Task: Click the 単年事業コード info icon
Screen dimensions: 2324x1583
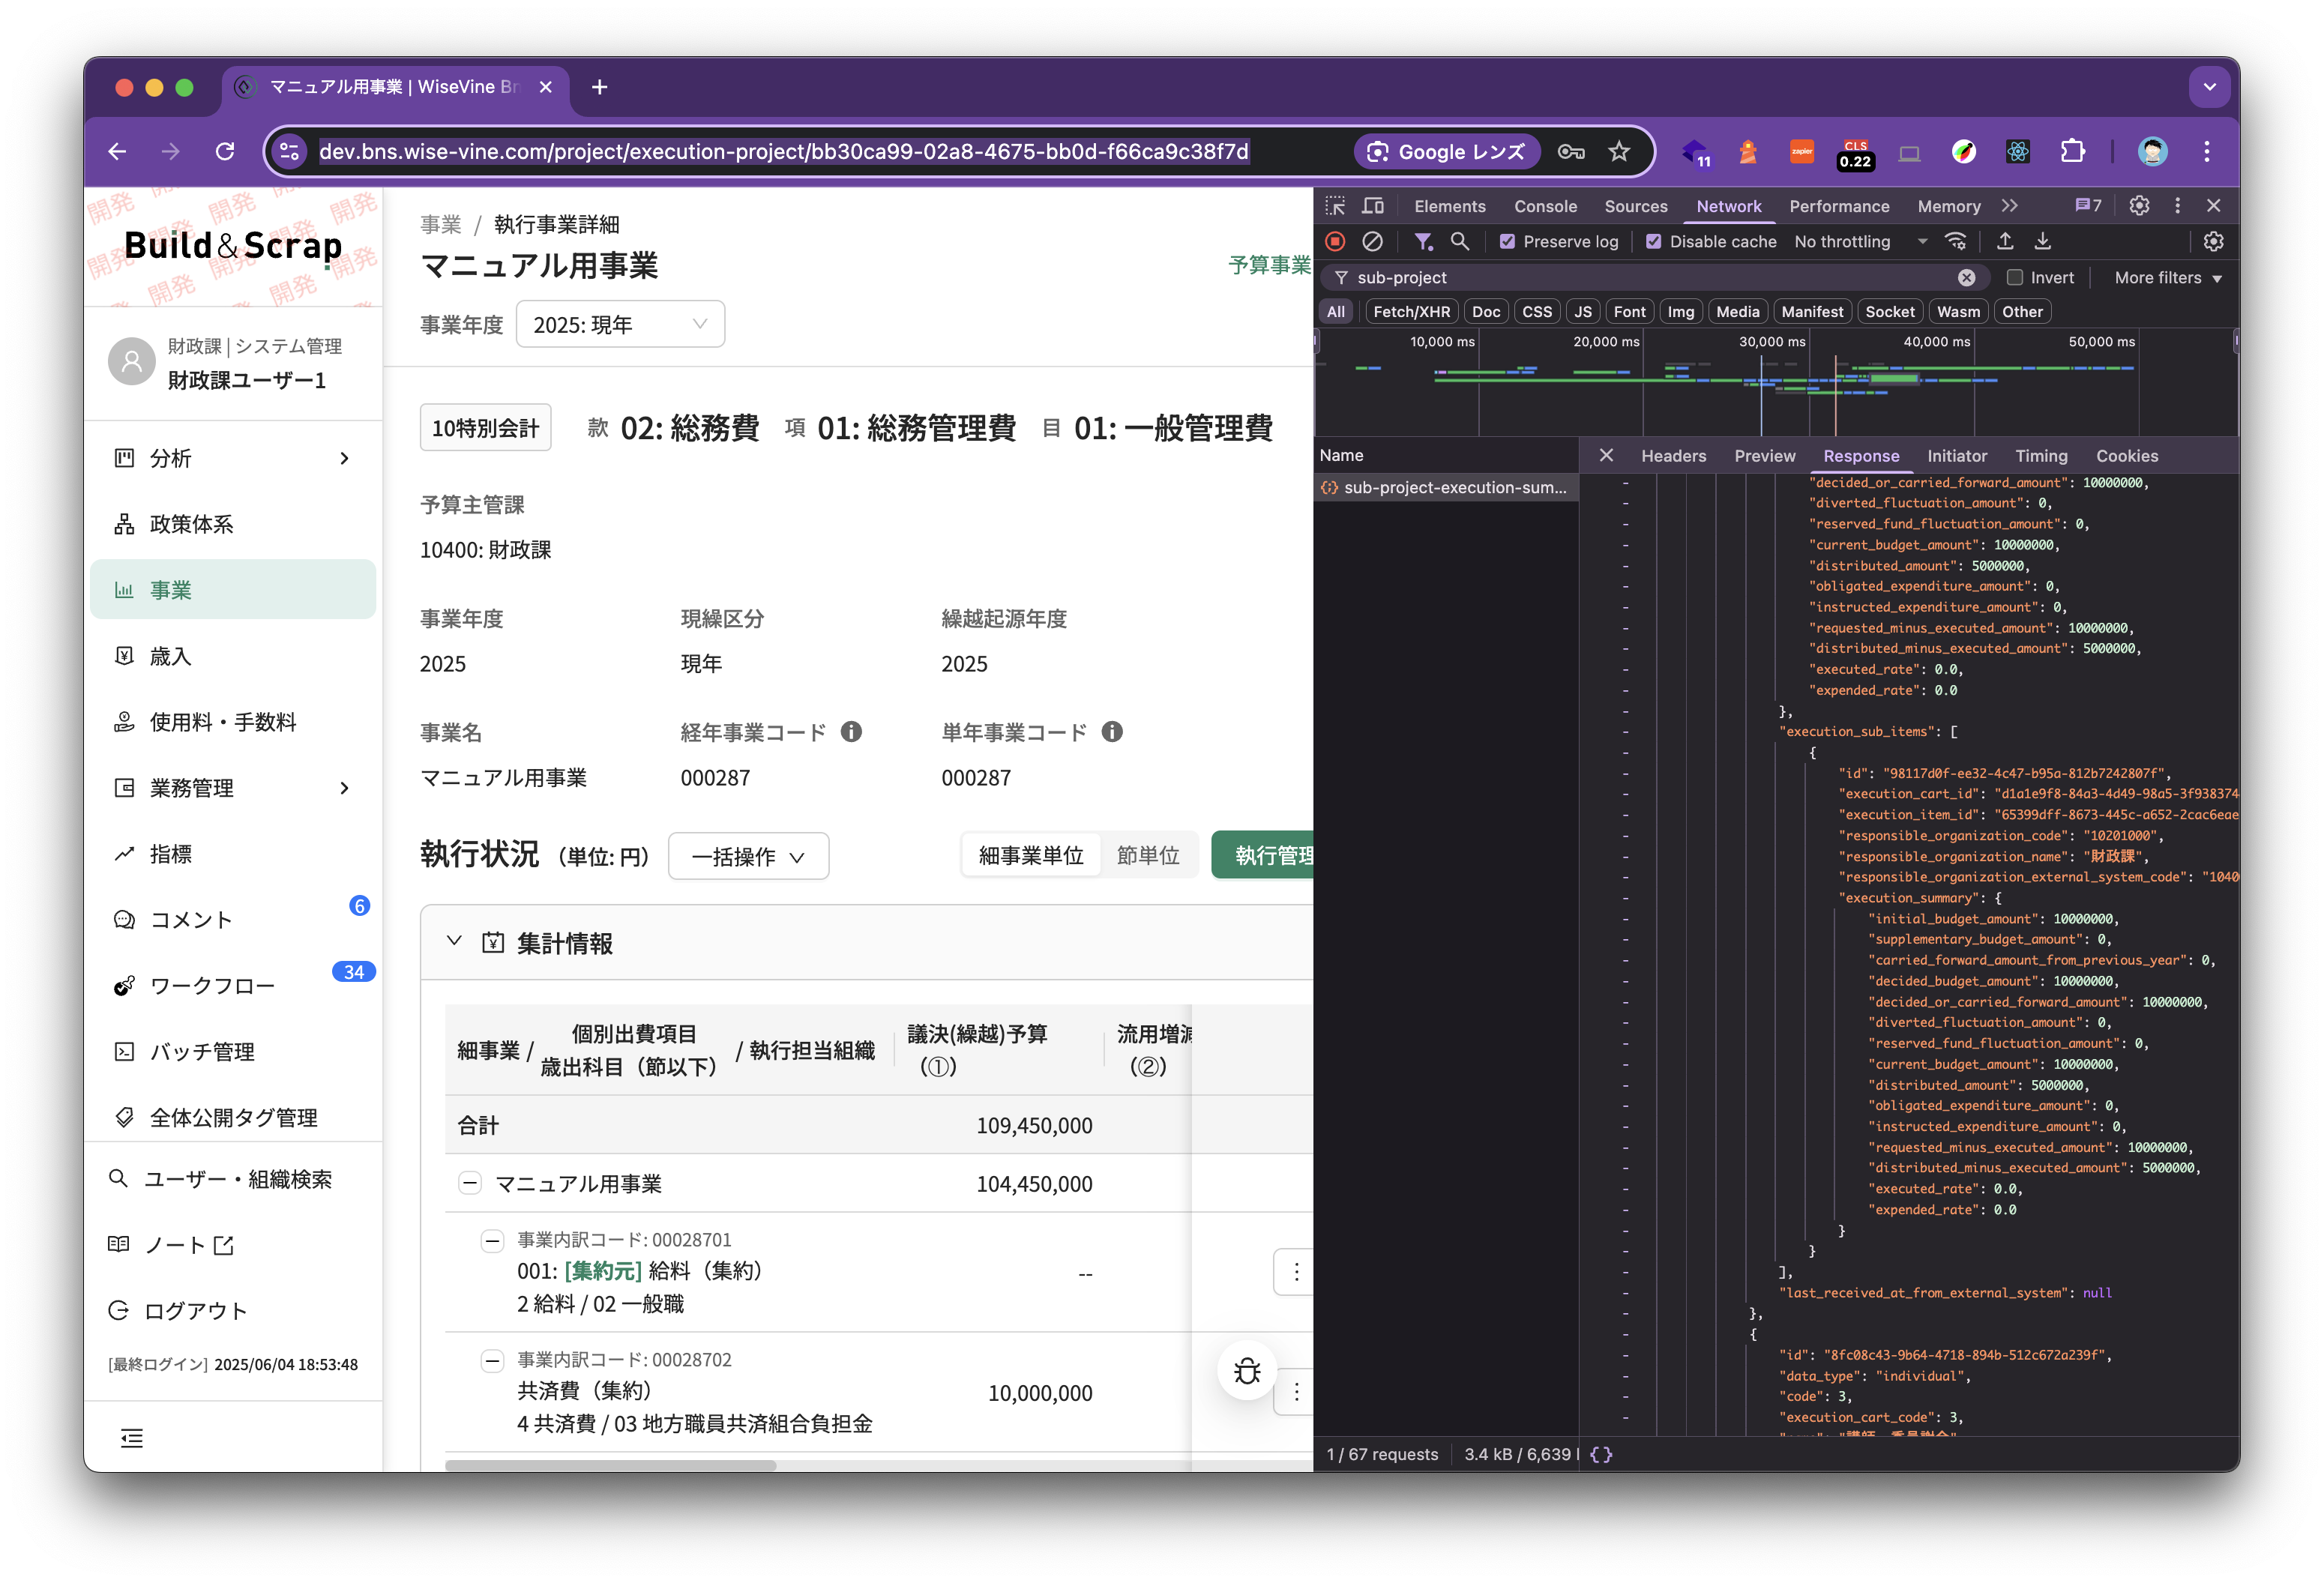Action: point(1112,732)
